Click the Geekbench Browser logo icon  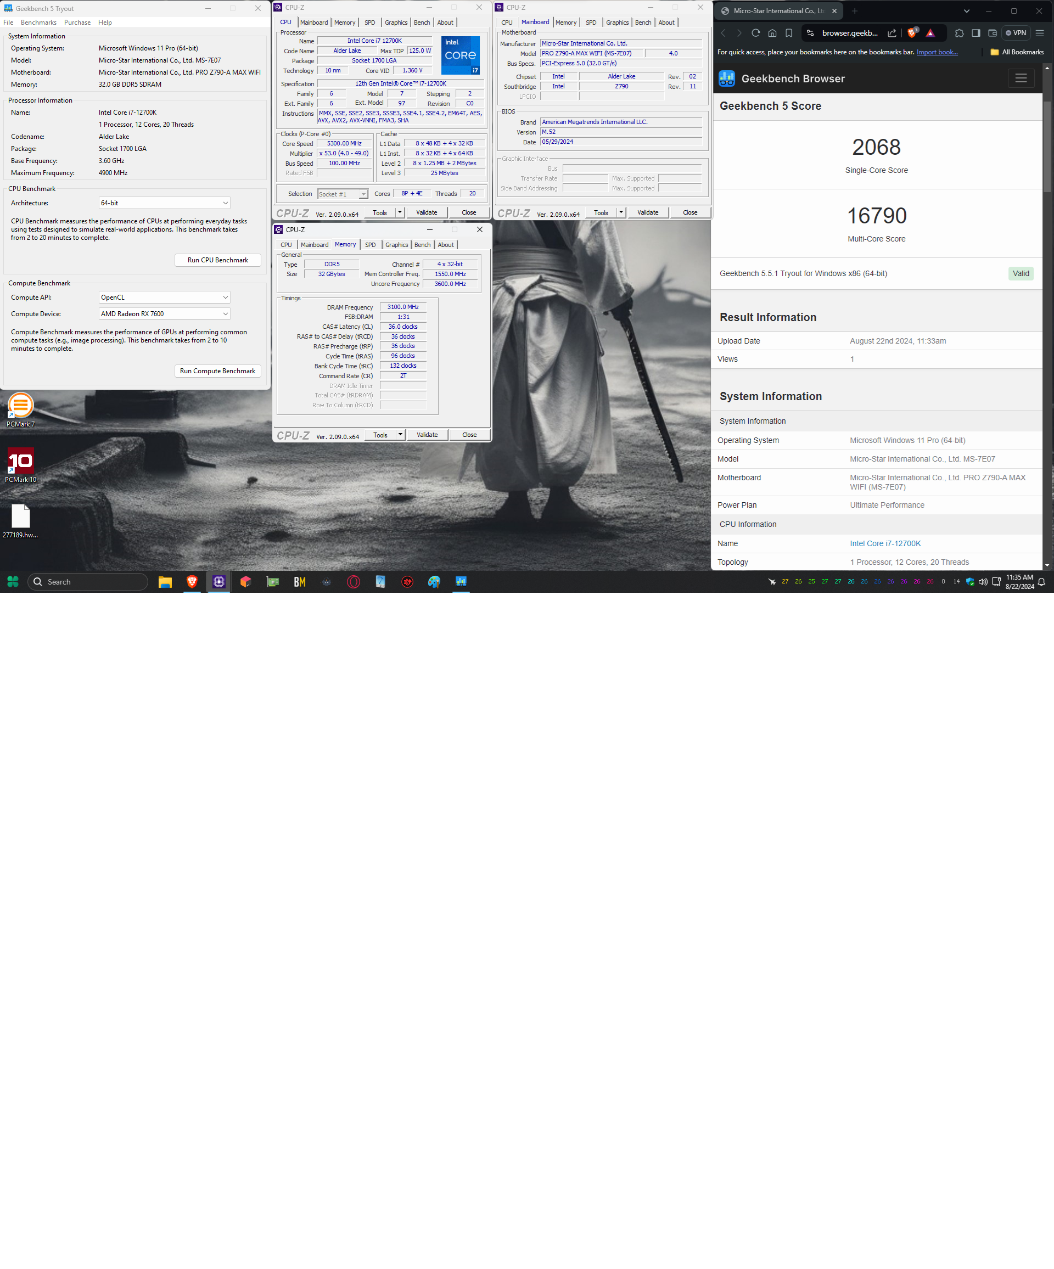pos(726,78)
